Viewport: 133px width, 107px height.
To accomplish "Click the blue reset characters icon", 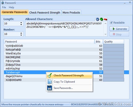I will click(x=97, y=19).
